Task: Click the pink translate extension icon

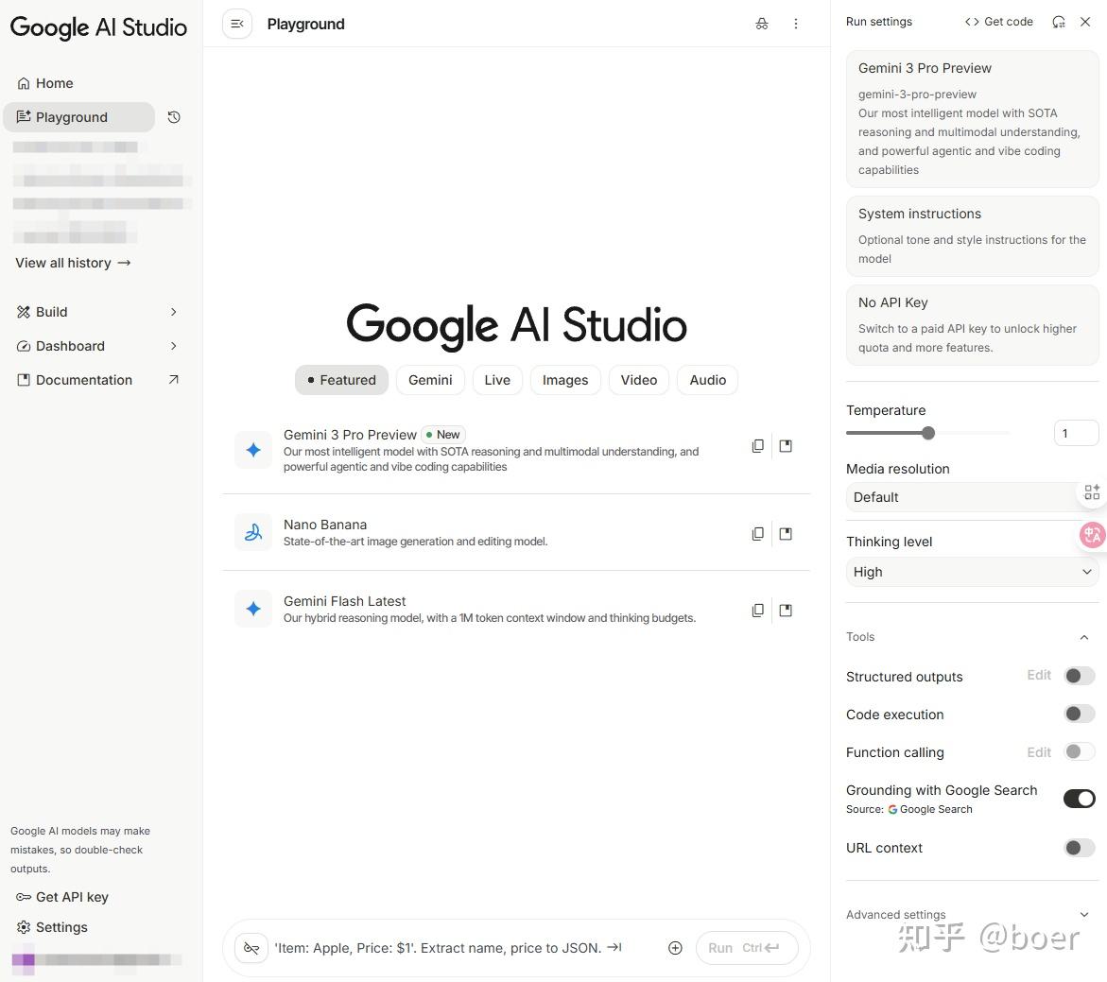Action: click(x=1092, y=535)
